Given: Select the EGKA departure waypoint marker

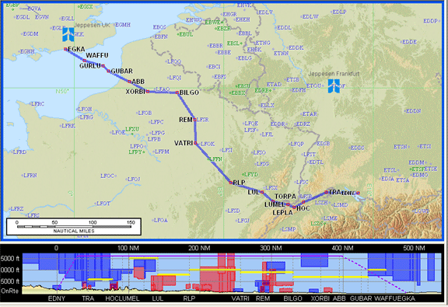Looking at the screenshot, I should (65, 49).
